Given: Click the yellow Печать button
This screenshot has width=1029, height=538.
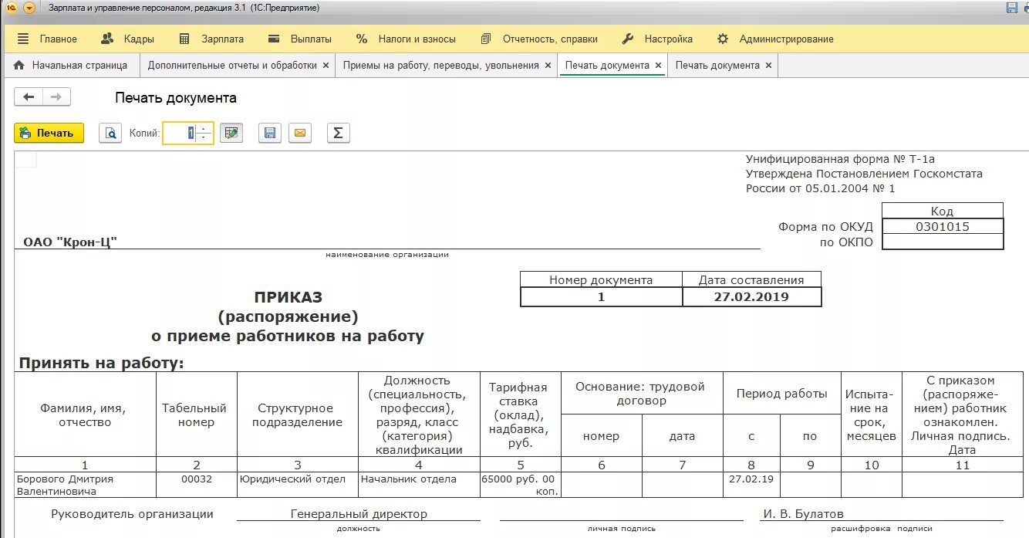Looking at the screenshot, I should (x=49, y=133).
